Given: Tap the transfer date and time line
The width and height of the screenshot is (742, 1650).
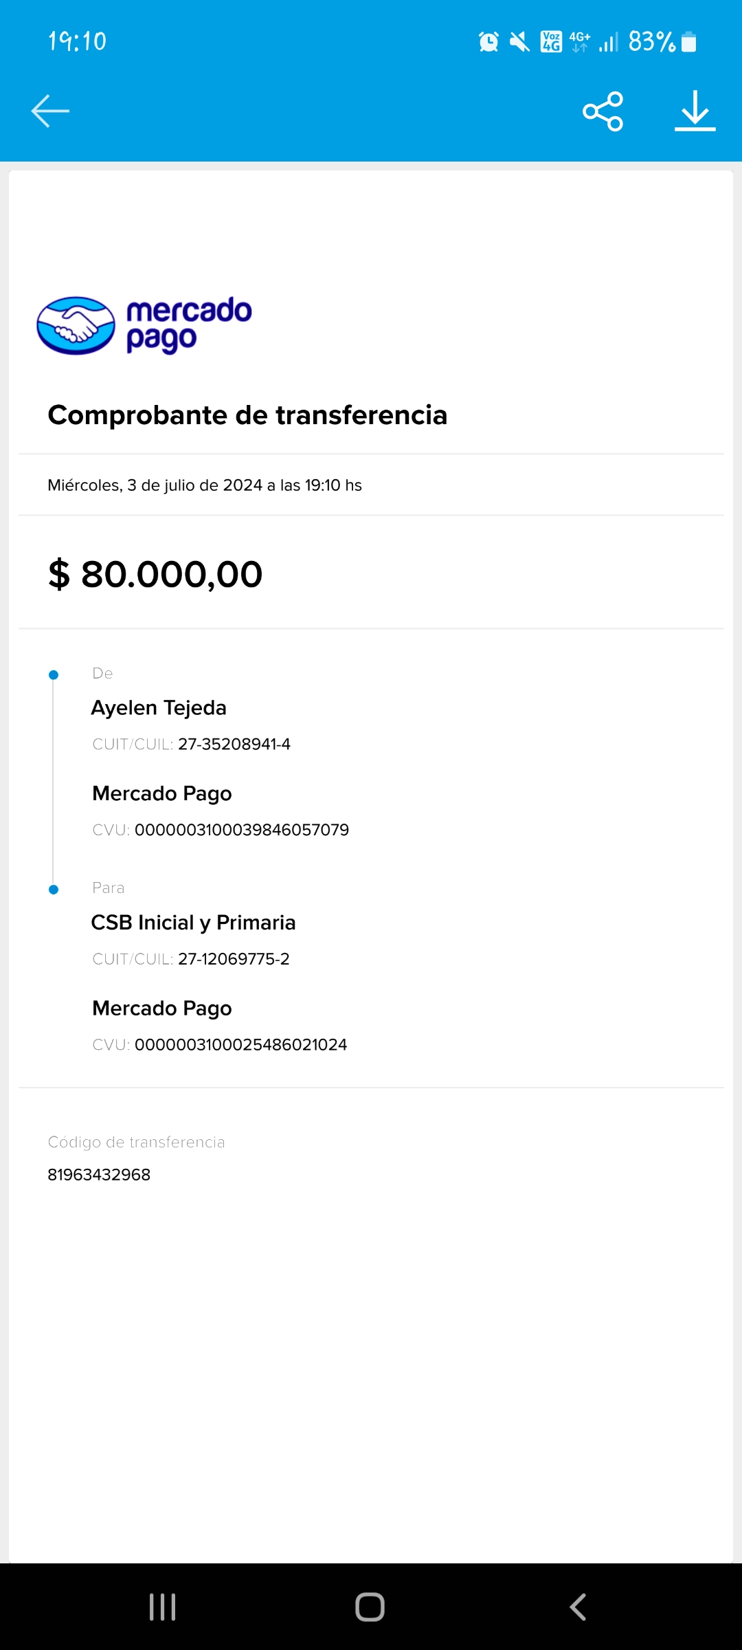Looking at the screenshot, I should pos(205,485).
